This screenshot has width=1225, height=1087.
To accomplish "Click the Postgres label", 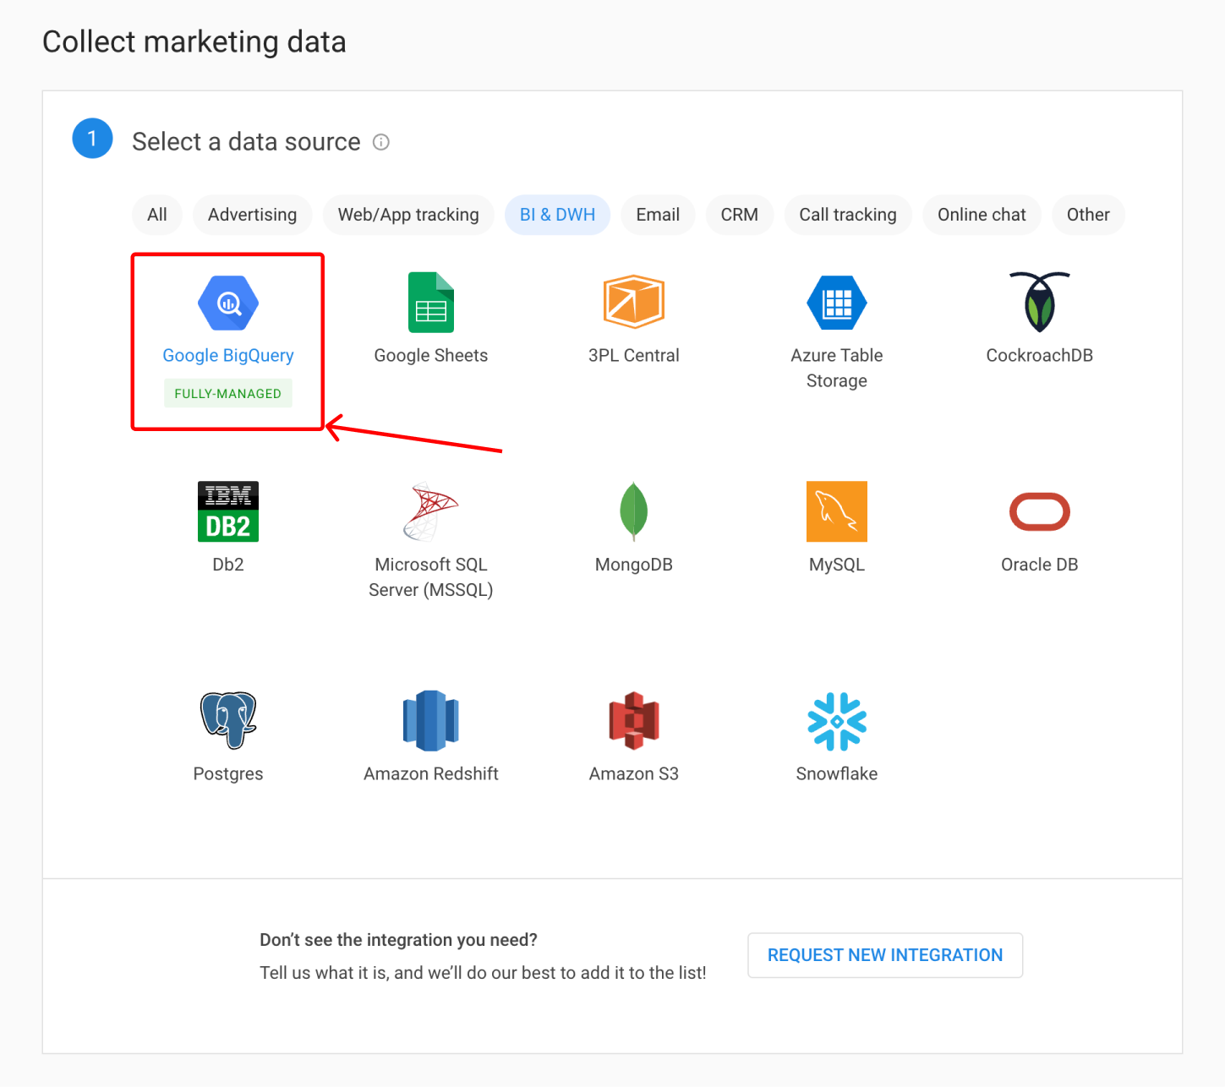I will coord(228,774).
